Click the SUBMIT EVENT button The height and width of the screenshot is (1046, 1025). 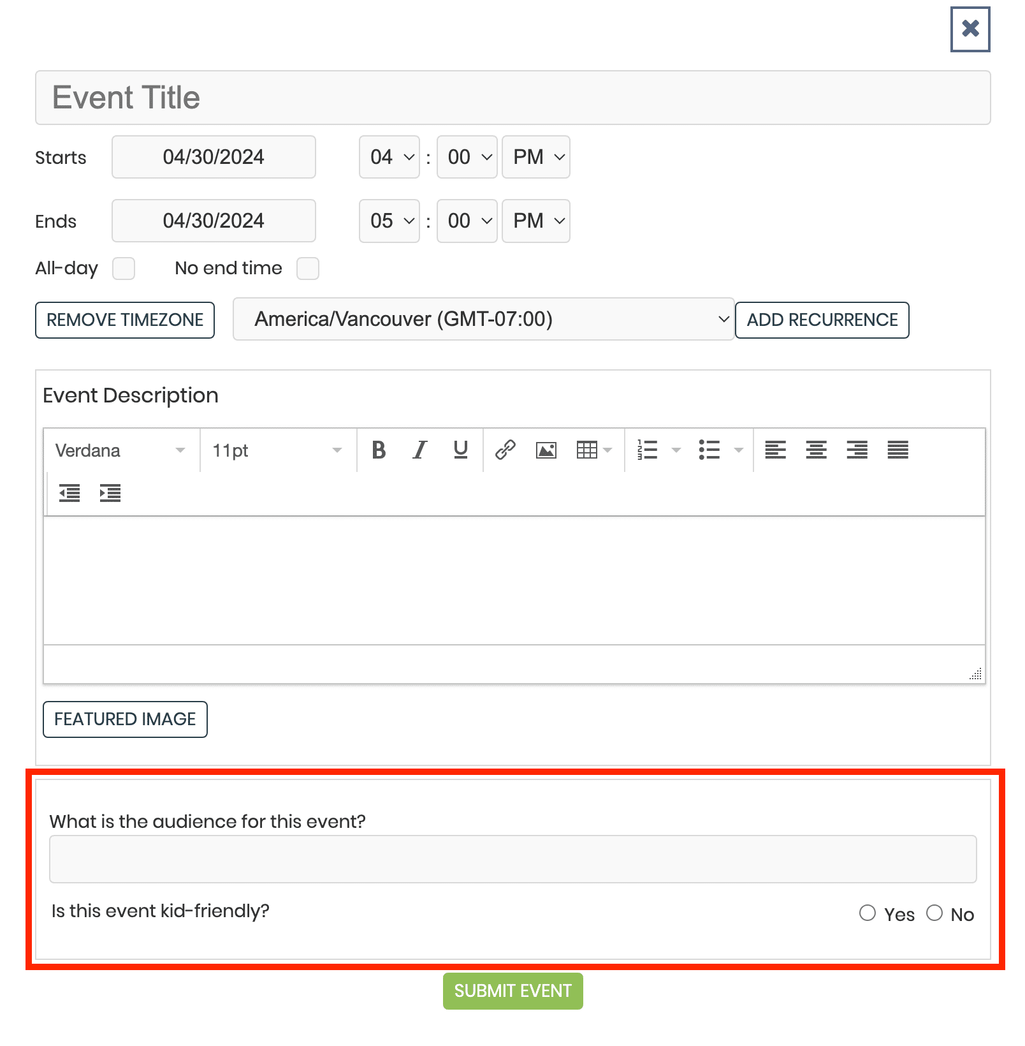512,991
